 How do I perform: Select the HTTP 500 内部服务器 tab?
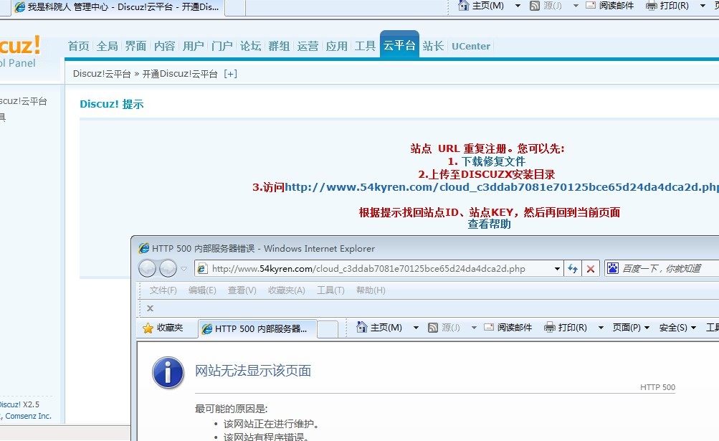(257, 328)
